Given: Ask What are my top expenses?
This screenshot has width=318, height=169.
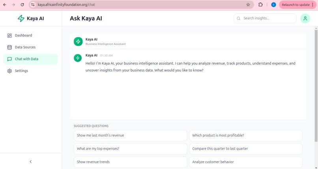Looking at the screenshot, I should point(131,149).
